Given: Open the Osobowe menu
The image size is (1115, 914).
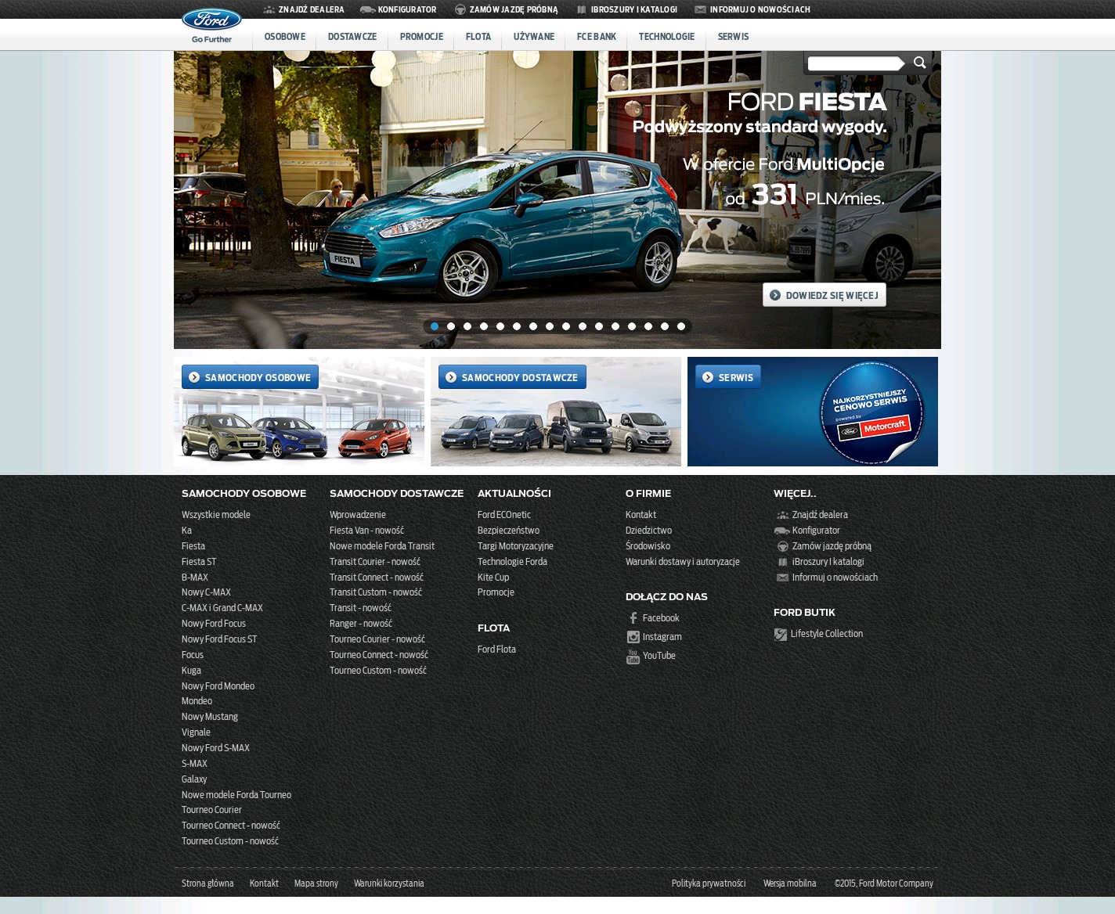Looking at the screenshot, I should coord(285,37).
